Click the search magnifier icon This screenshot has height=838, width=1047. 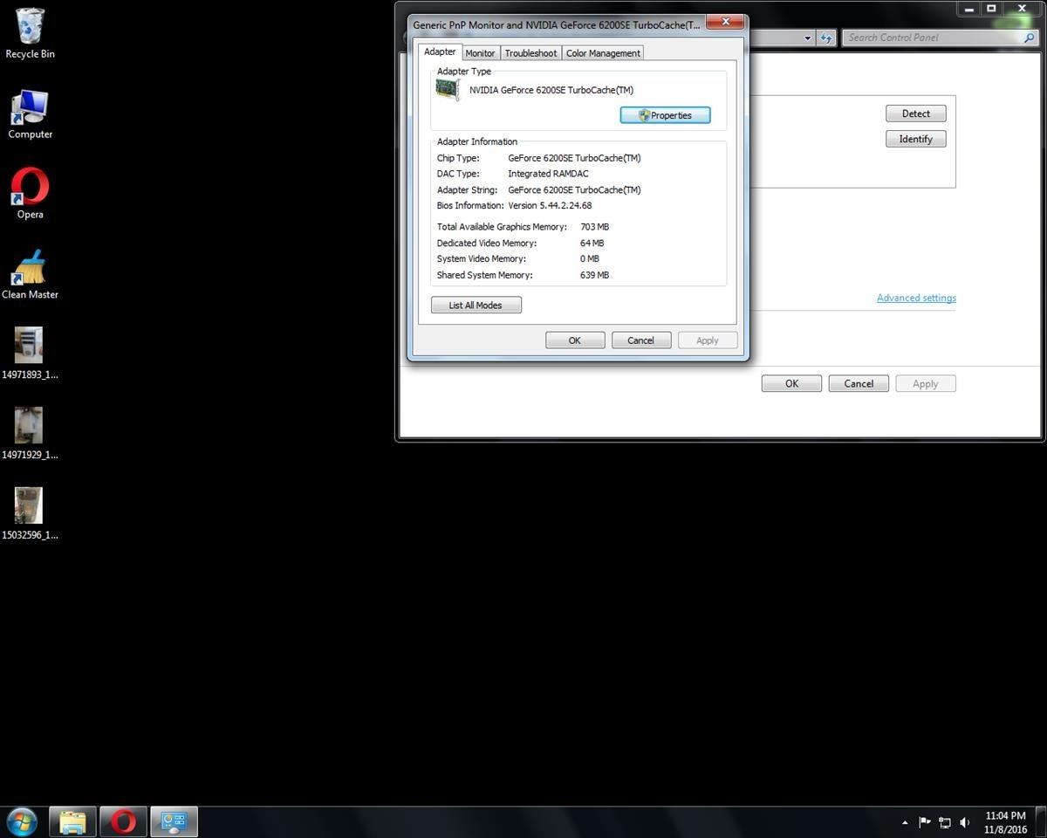click(x=1030, y=38)
